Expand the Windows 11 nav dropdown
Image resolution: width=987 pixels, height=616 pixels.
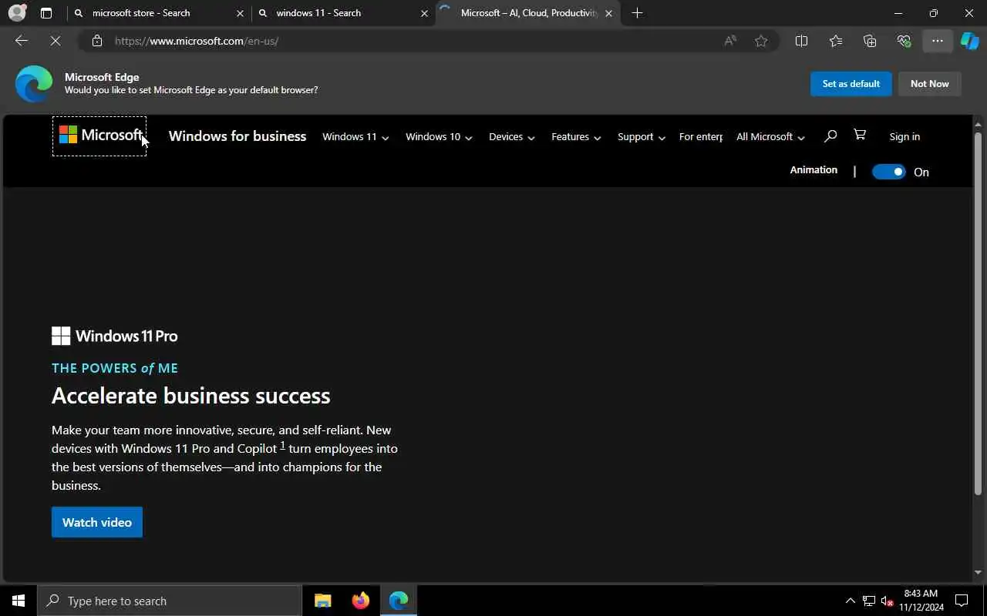355,136
